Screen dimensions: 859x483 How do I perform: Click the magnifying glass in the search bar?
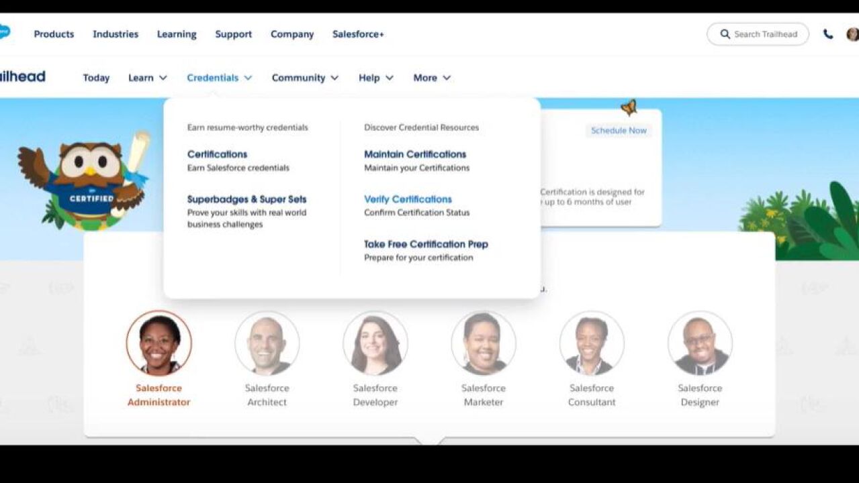[725, 34]
